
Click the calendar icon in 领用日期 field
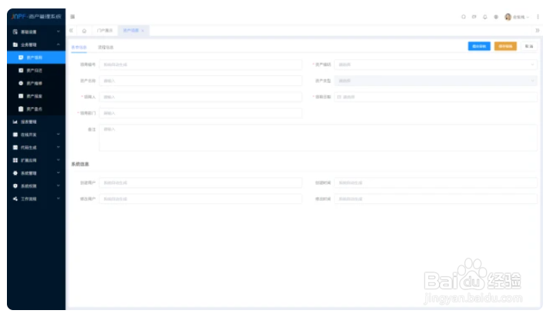click(x=340, y=97)
